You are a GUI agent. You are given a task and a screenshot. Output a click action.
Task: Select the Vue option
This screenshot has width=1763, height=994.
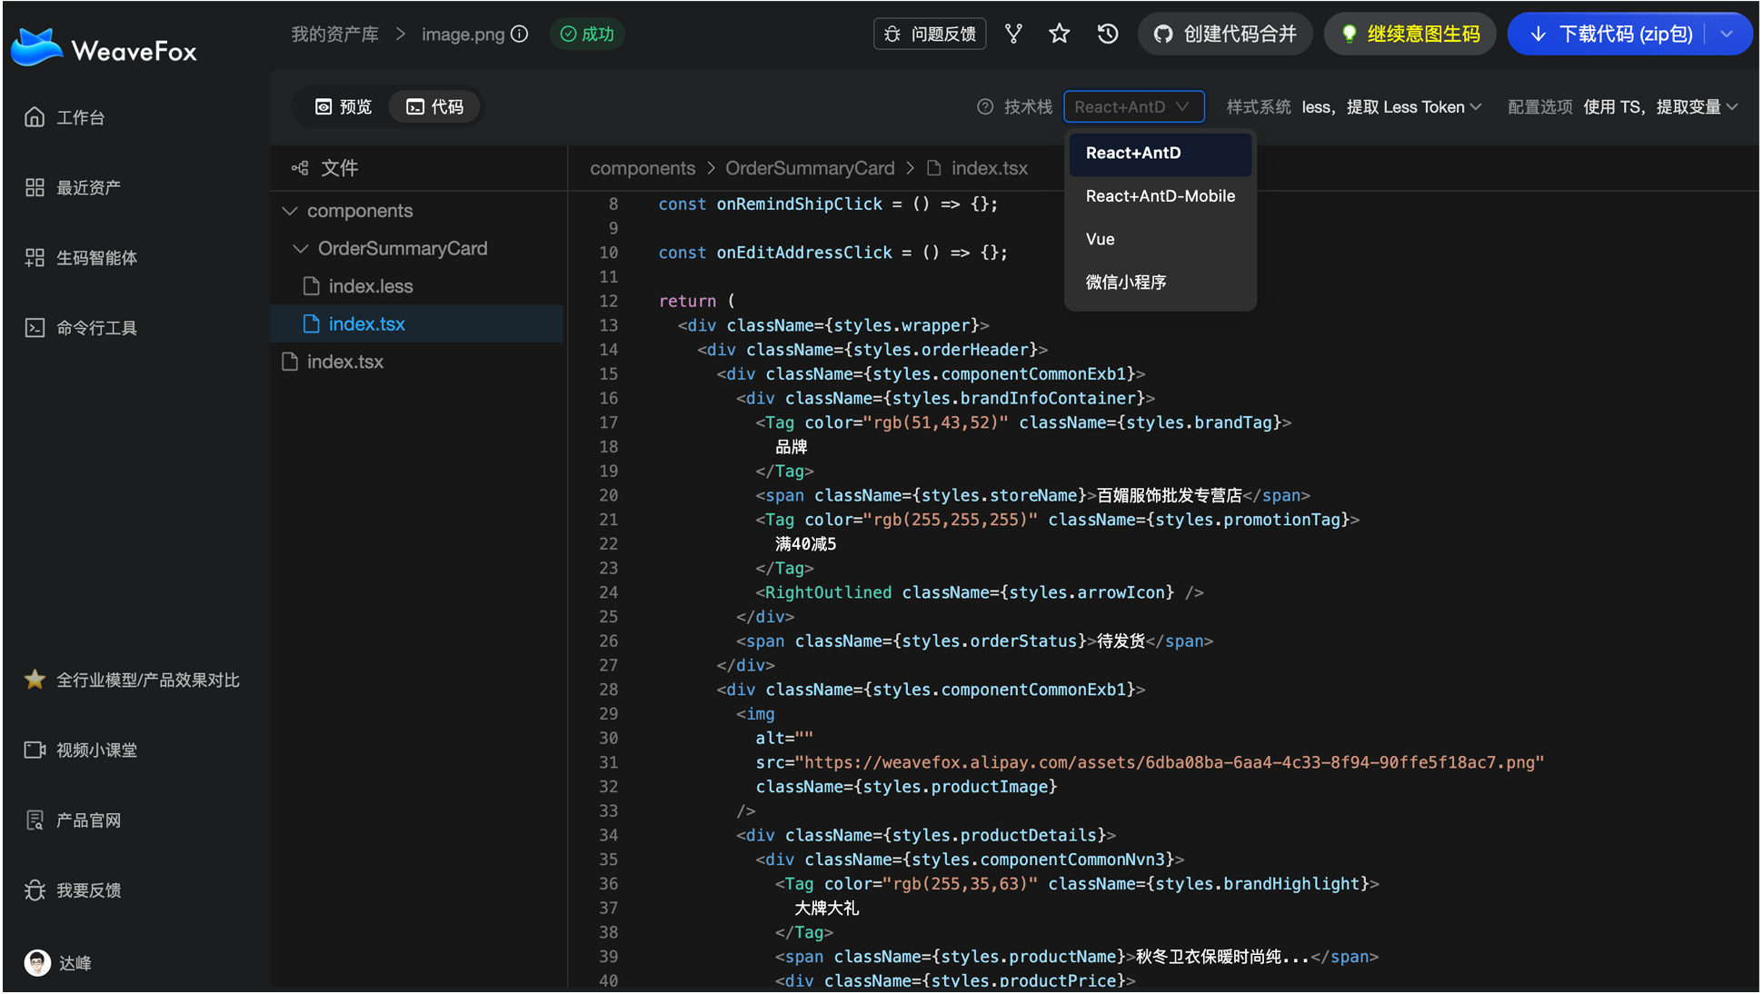click(x=1160, y=239)
